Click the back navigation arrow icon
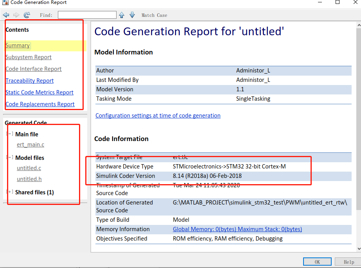The image size is (361, 268). coord(6,15)
